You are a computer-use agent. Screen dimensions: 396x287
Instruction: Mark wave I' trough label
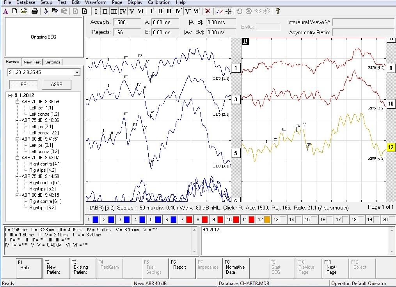(151, 11)
